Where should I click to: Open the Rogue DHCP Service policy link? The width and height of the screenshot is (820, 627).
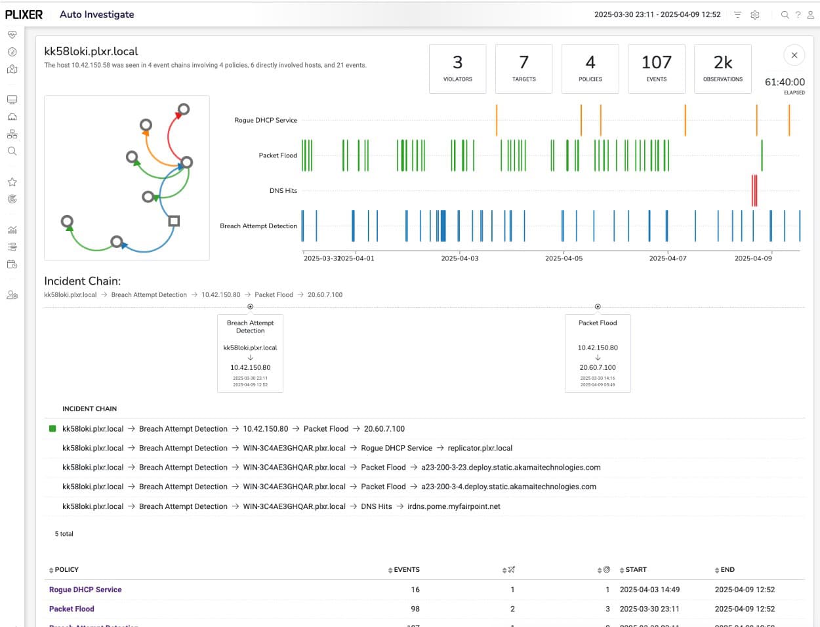point(85,590)
